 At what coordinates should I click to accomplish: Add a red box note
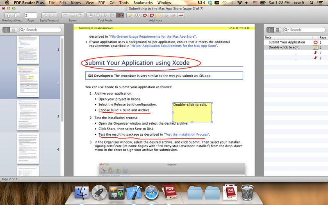coord(152,15)
